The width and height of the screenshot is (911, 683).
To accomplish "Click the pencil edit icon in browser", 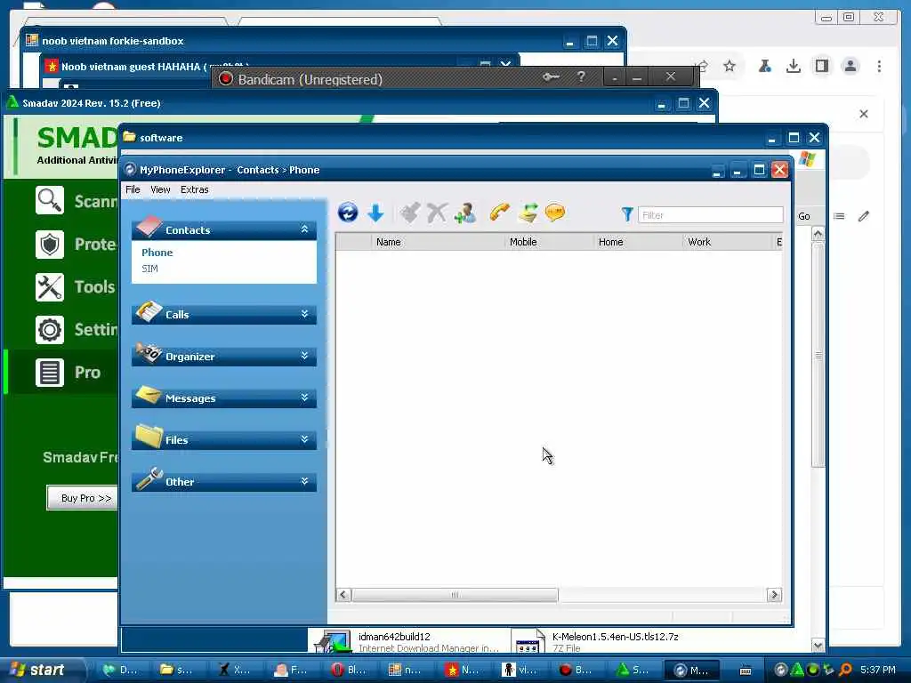I will coord(864,216).
